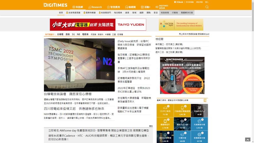The height and width of the screenshot is (143, 254).
Task: Open 區域 menu item
Action: (134, 13)
